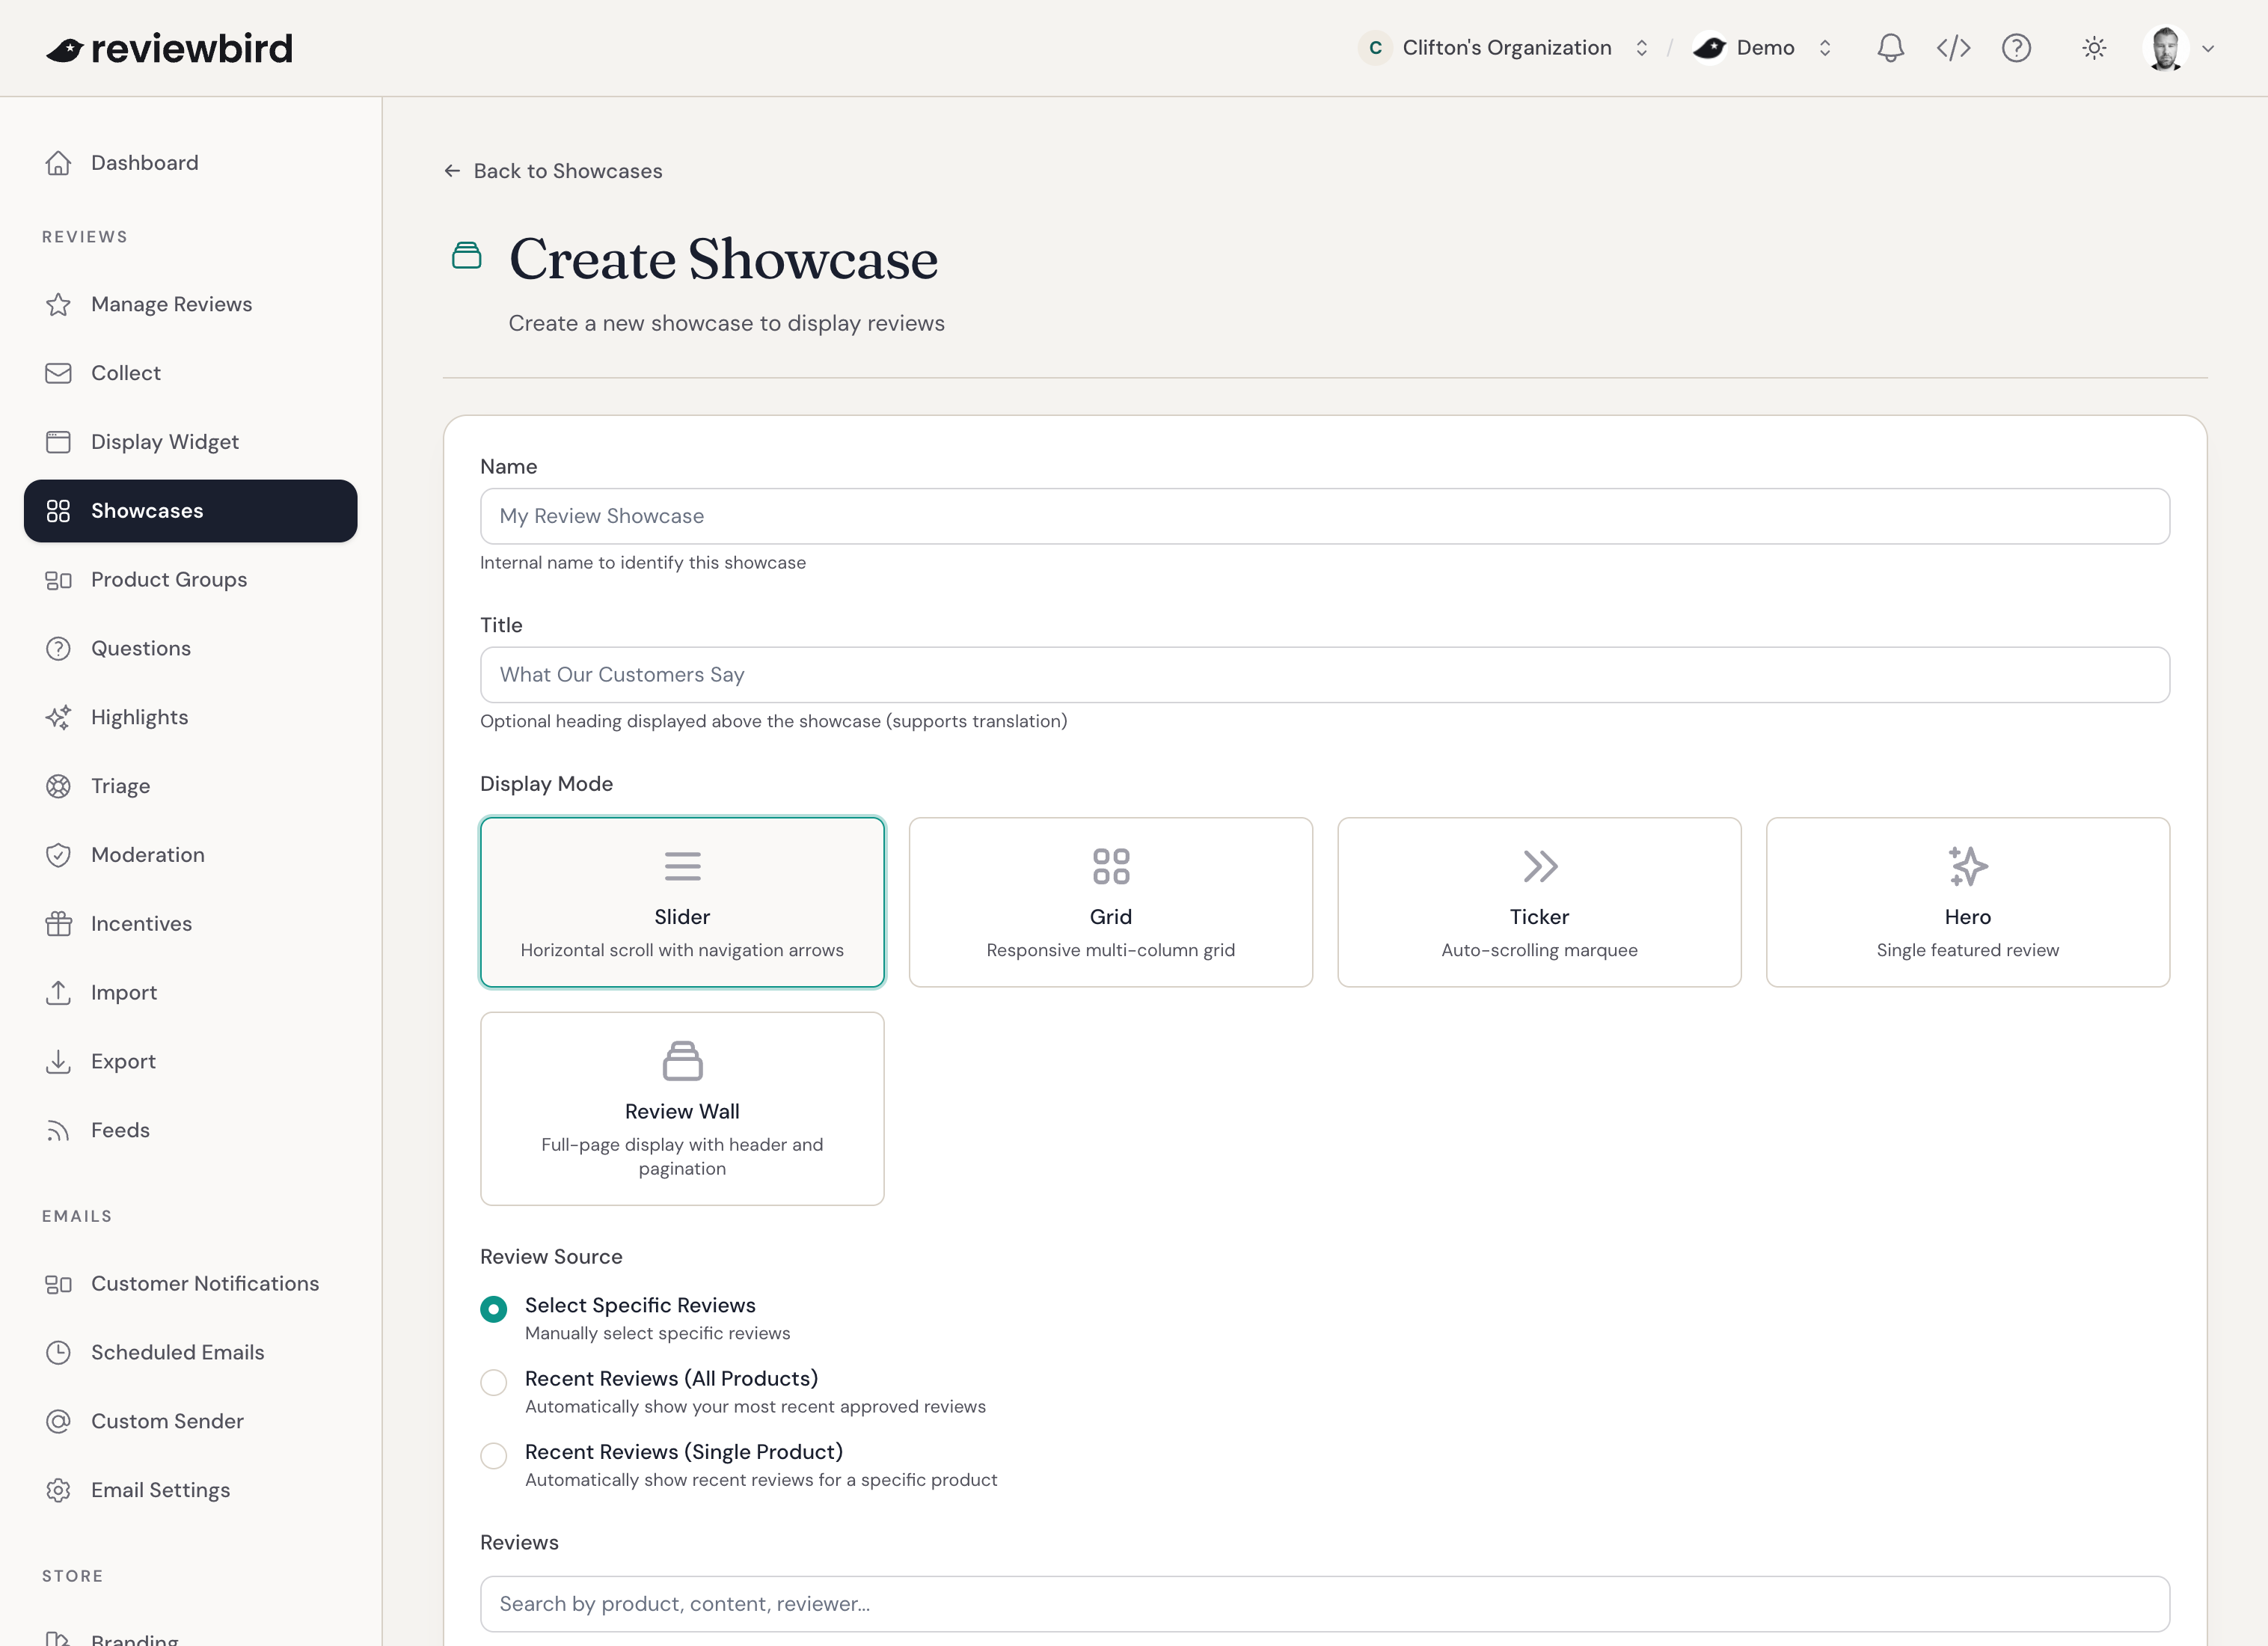The height and width of the screenshot is (1646, 2268).
Task: Pick the Ticker display mode card
Action: pos(1539,902)
